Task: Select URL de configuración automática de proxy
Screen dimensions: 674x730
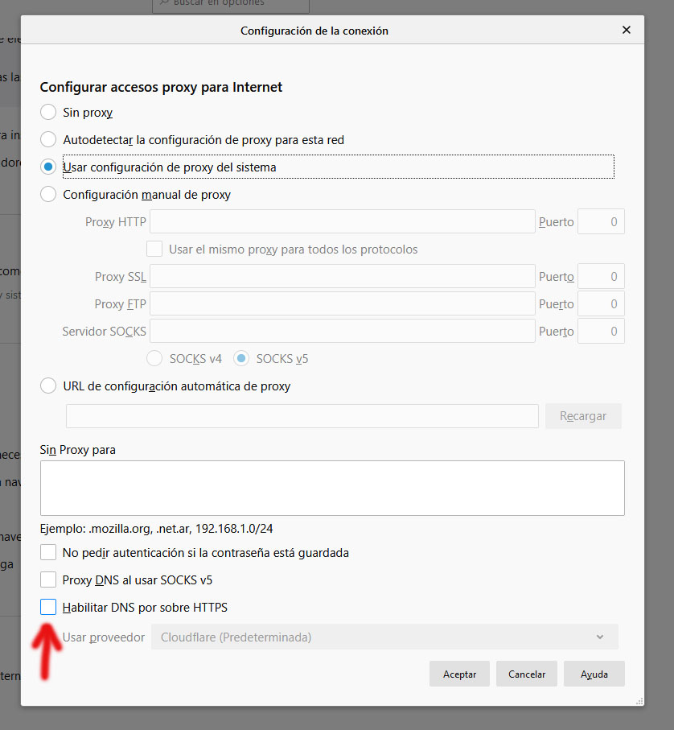Action: coord(48,386)
